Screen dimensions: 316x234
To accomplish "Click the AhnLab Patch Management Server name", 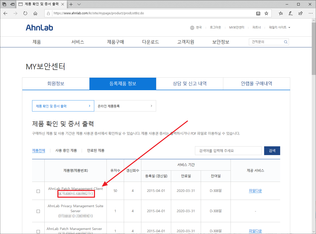I will 74,229.
